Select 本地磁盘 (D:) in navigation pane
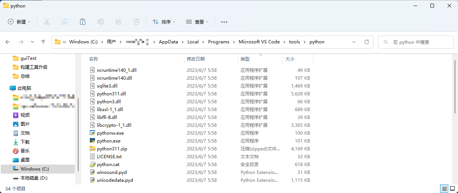The image size is (458, 193). coord(34,178)
